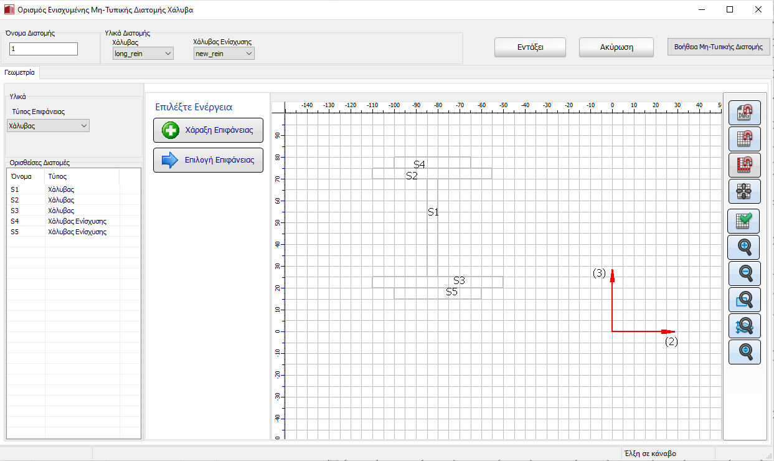Viewport: 774px width, 461px height.
Task: Click the grid with green checkmark icon
Action: click(x=743, y=221)
